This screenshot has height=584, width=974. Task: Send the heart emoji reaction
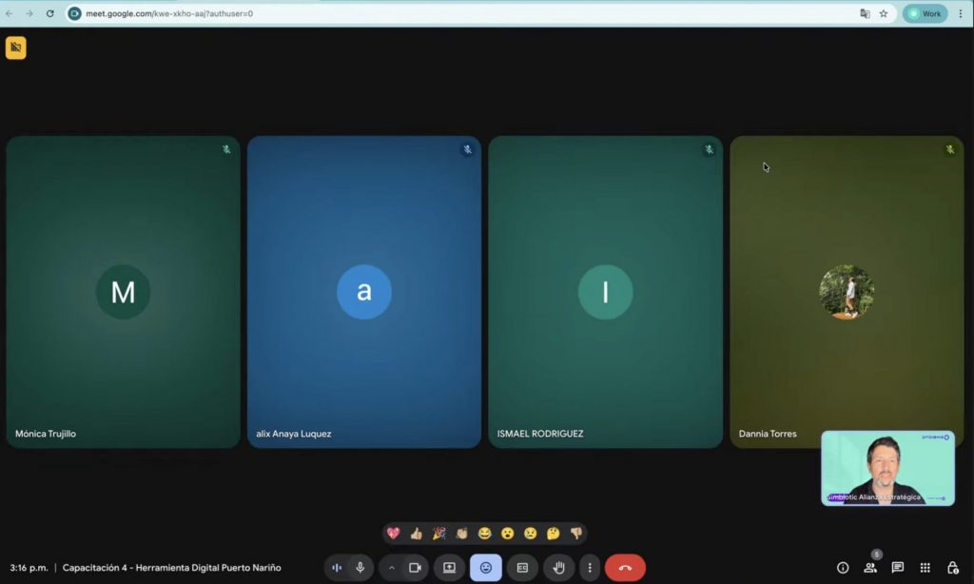coord(393,534)
